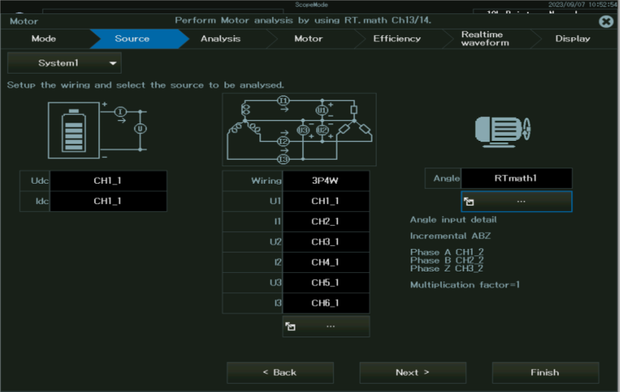Viewport: 620px width, 392px height.
Task: Click the 'Angle input detail' heading
Action: [453, 219]
